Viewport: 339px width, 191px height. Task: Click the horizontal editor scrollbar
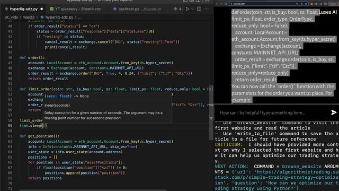click(93, 190)
